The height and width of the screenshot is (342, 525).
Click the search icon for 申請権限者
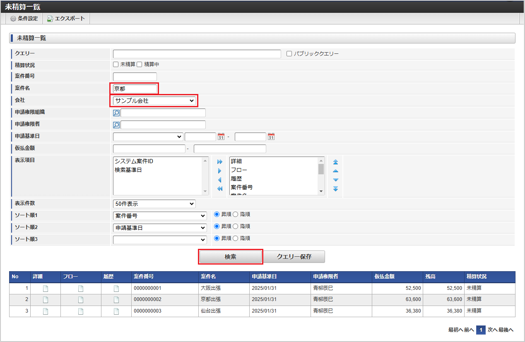[116, 125]
